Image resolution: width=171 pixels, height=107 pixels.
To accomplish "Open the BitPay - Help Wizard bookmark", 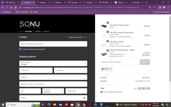I will tap(21, 12).
